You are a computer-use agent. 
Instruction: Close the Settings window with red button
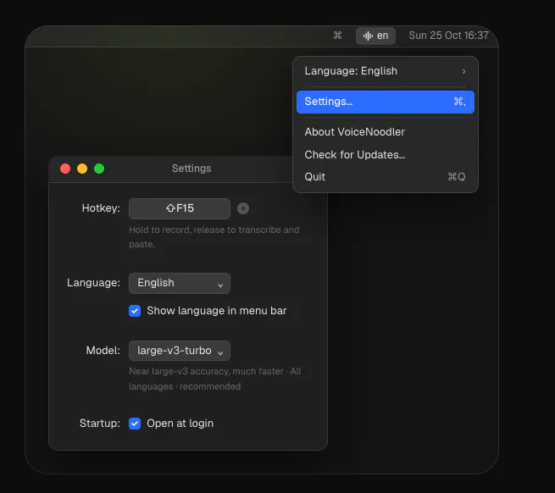65,169
